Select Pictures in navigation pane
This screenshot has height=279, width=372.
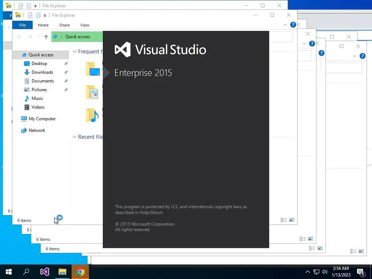(x=39, y=90)
